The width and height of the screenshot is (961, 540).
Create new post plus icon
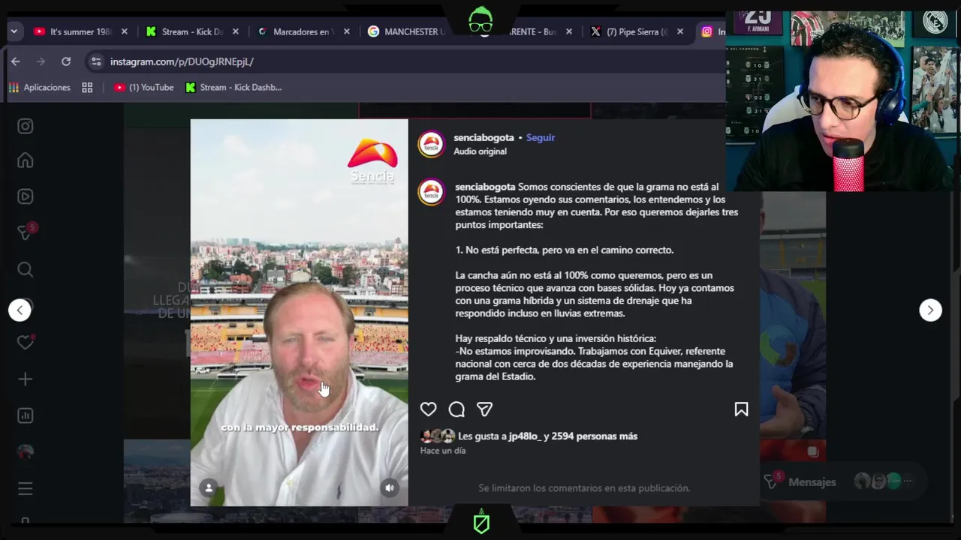pyautogui.click(x=26, y=379)
